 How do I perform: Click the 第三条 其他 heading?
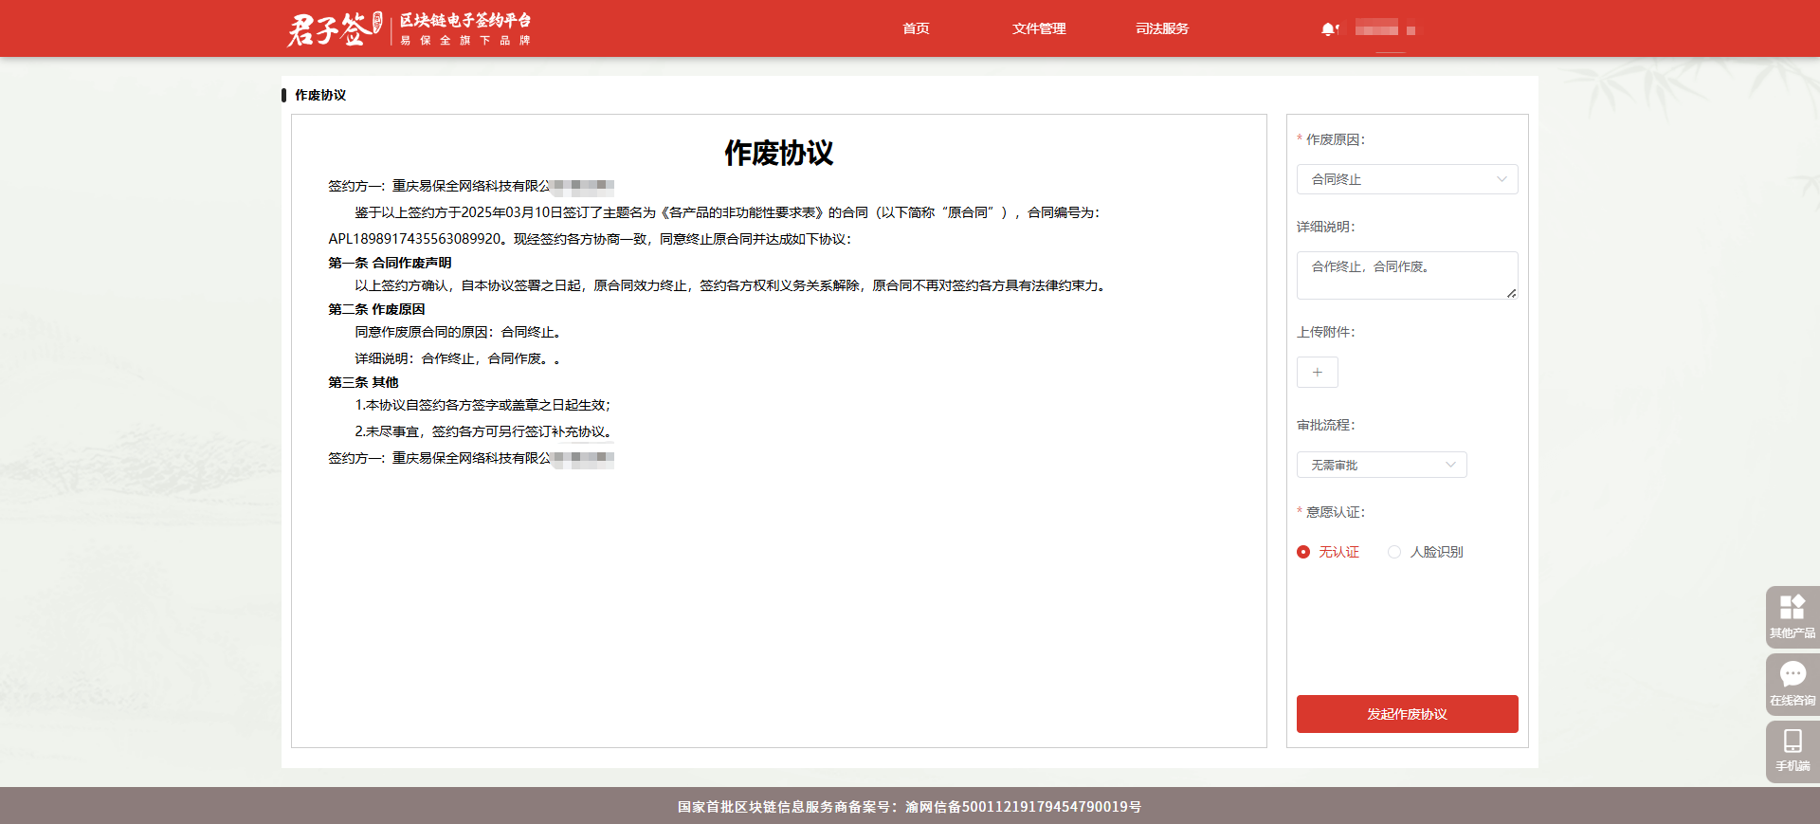(x=363, y=382)
